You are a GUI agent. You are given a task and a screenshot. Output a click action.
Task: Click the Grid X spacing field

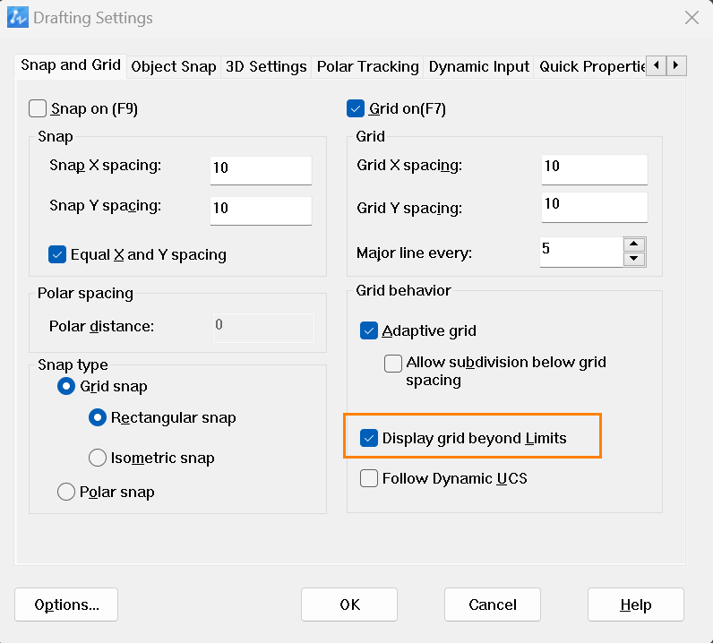(595, 169)
